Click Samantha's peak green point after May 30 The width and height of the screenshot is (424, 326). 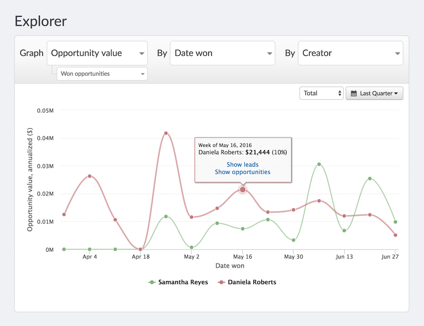(319, 164)
